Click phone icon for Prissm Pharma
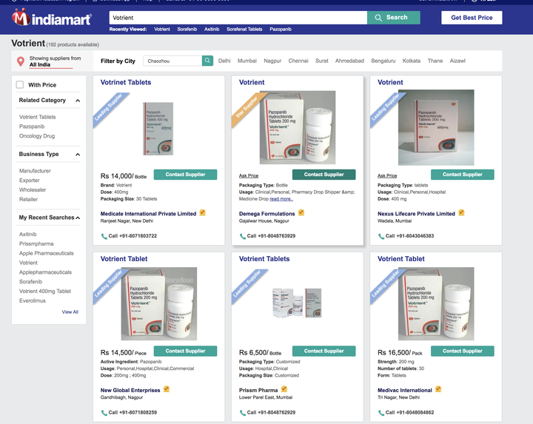Viewport: 533px width, 424px height. click(x=243, y=413)
